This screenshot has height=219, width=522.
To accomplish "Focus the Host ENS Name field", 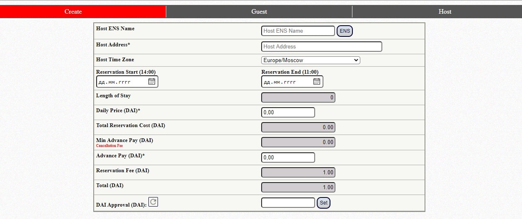I will click(298, 31).
